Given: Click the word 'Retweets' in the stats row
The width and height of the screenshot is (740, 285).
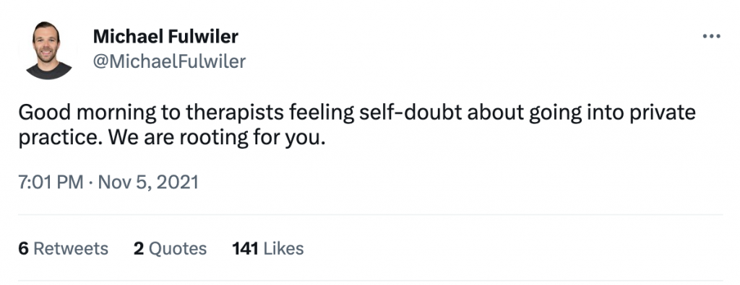Looking at the screenshot, I should pos(71,248).
